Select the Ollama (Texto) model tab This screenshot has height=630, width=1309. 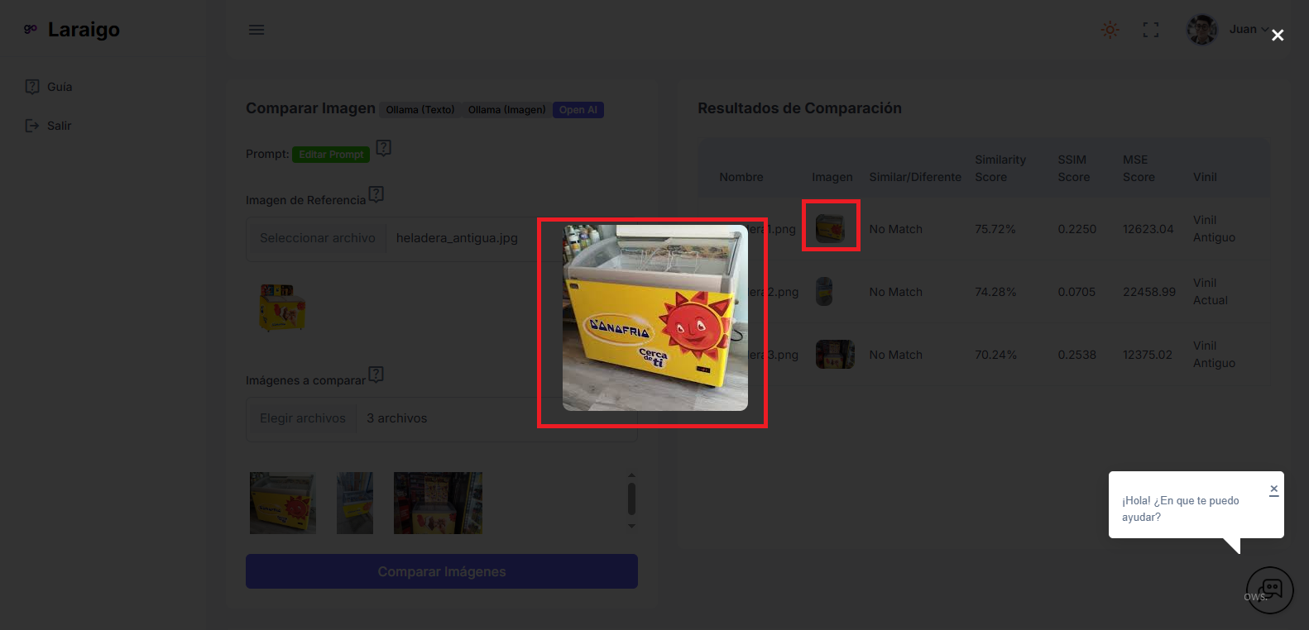(x=420, y=110)
